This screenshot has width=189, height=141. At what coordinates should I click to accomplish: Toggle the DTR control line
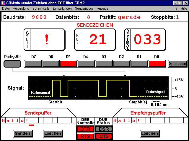point(85,129)
